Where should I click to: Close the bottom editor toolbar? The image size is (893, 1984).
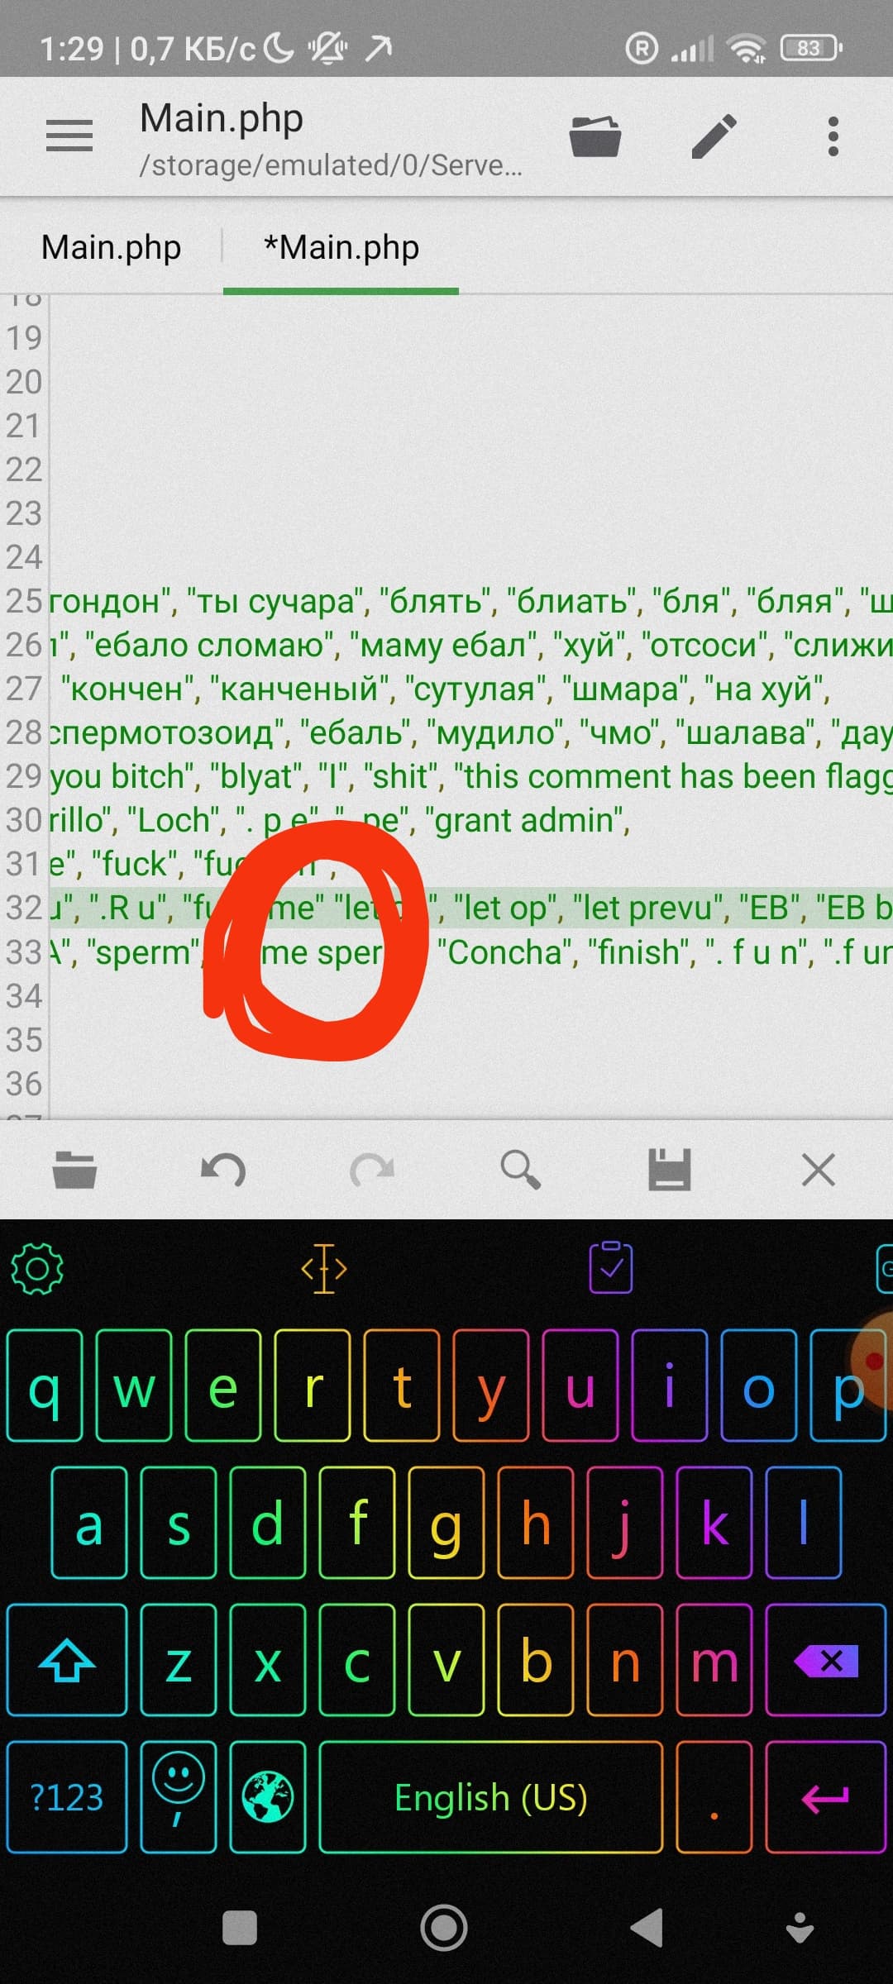pos(819,1169)
